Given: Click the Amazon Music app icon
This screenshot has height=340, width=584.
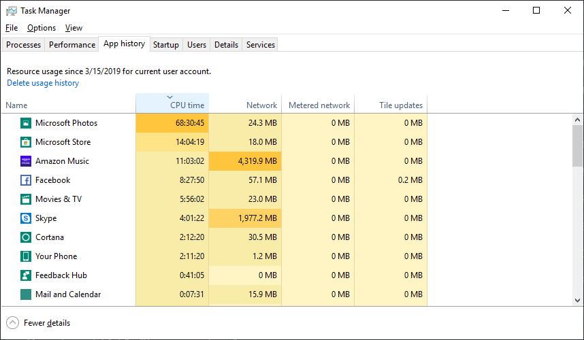Looking at the screenshot, I should tap(26, 161).
